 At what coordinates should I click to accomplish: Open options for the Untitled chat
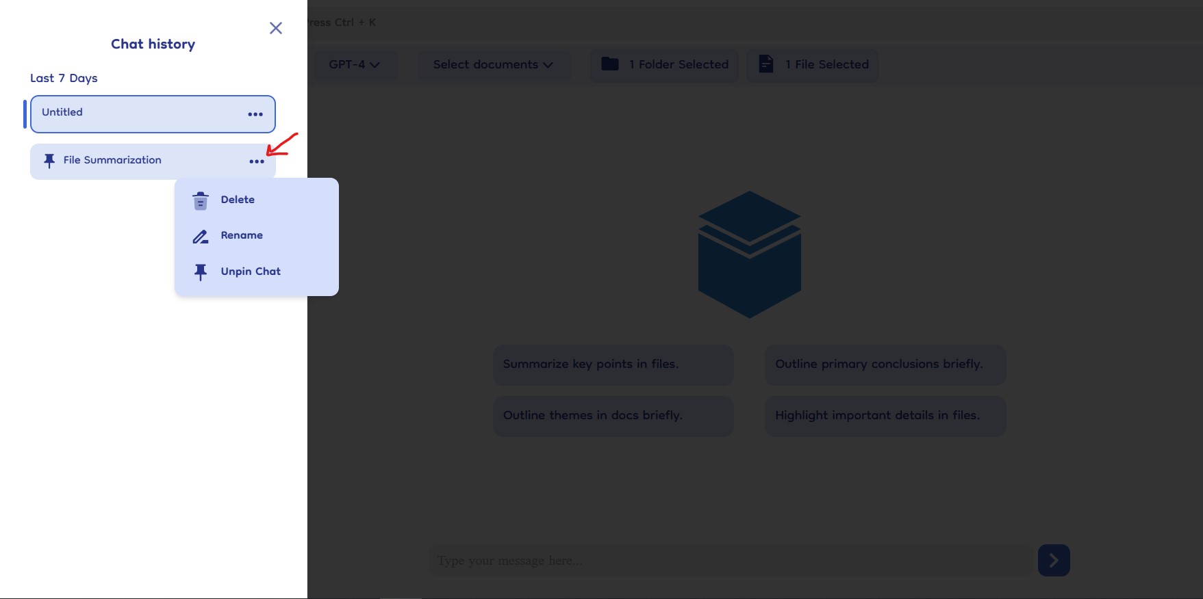click(255, 114)
